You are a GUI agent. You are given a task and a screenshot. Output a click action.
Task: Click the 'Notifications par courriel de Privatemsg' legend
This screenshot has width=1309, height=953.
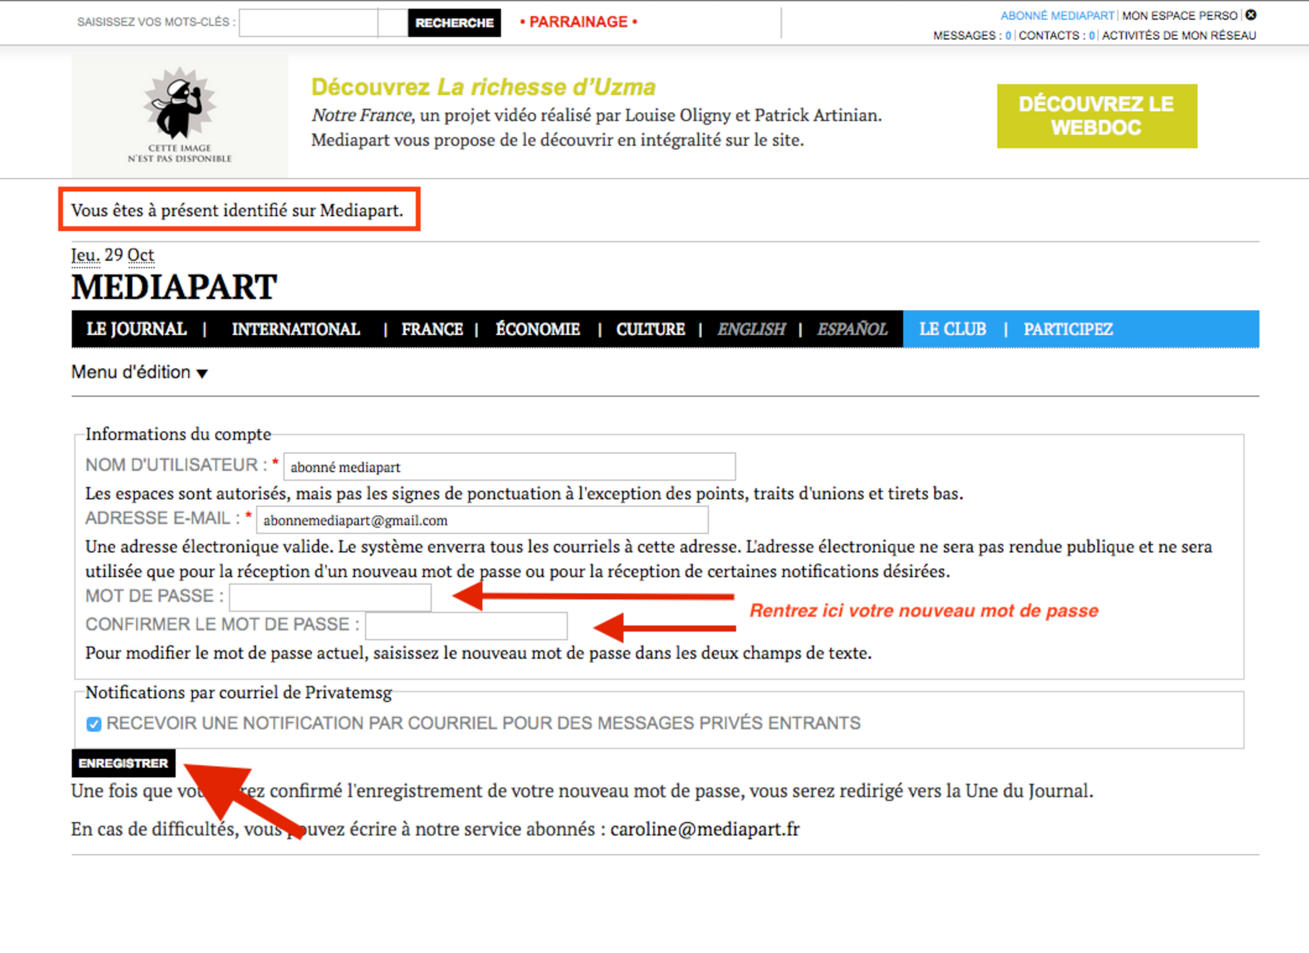point(239,693)
